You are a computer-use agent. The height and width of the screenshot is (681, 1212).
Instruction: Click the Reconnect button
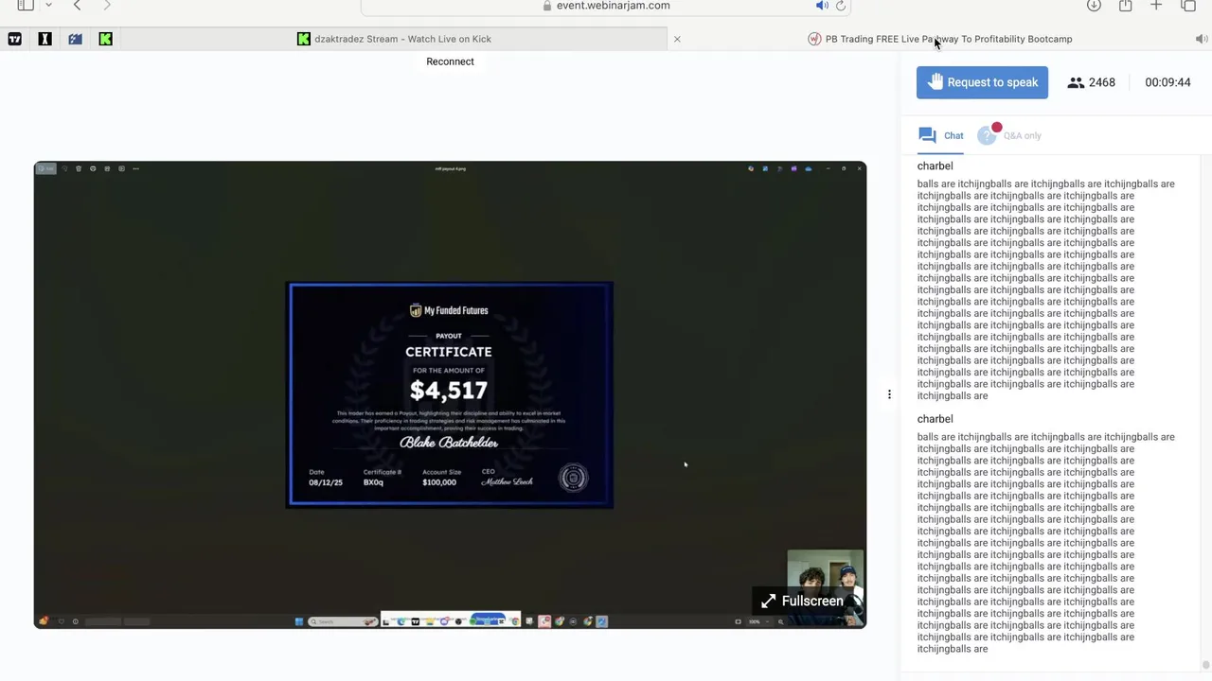(450, 61)
